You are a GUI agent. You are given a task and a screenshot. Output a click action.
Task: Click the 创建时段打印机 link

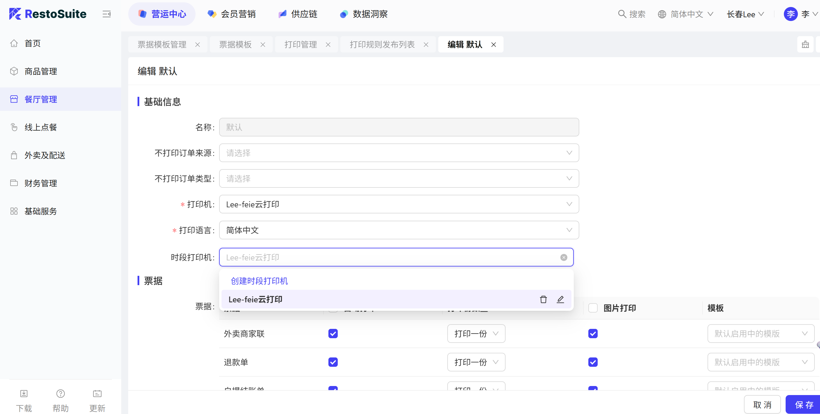(x=259, y=281)
